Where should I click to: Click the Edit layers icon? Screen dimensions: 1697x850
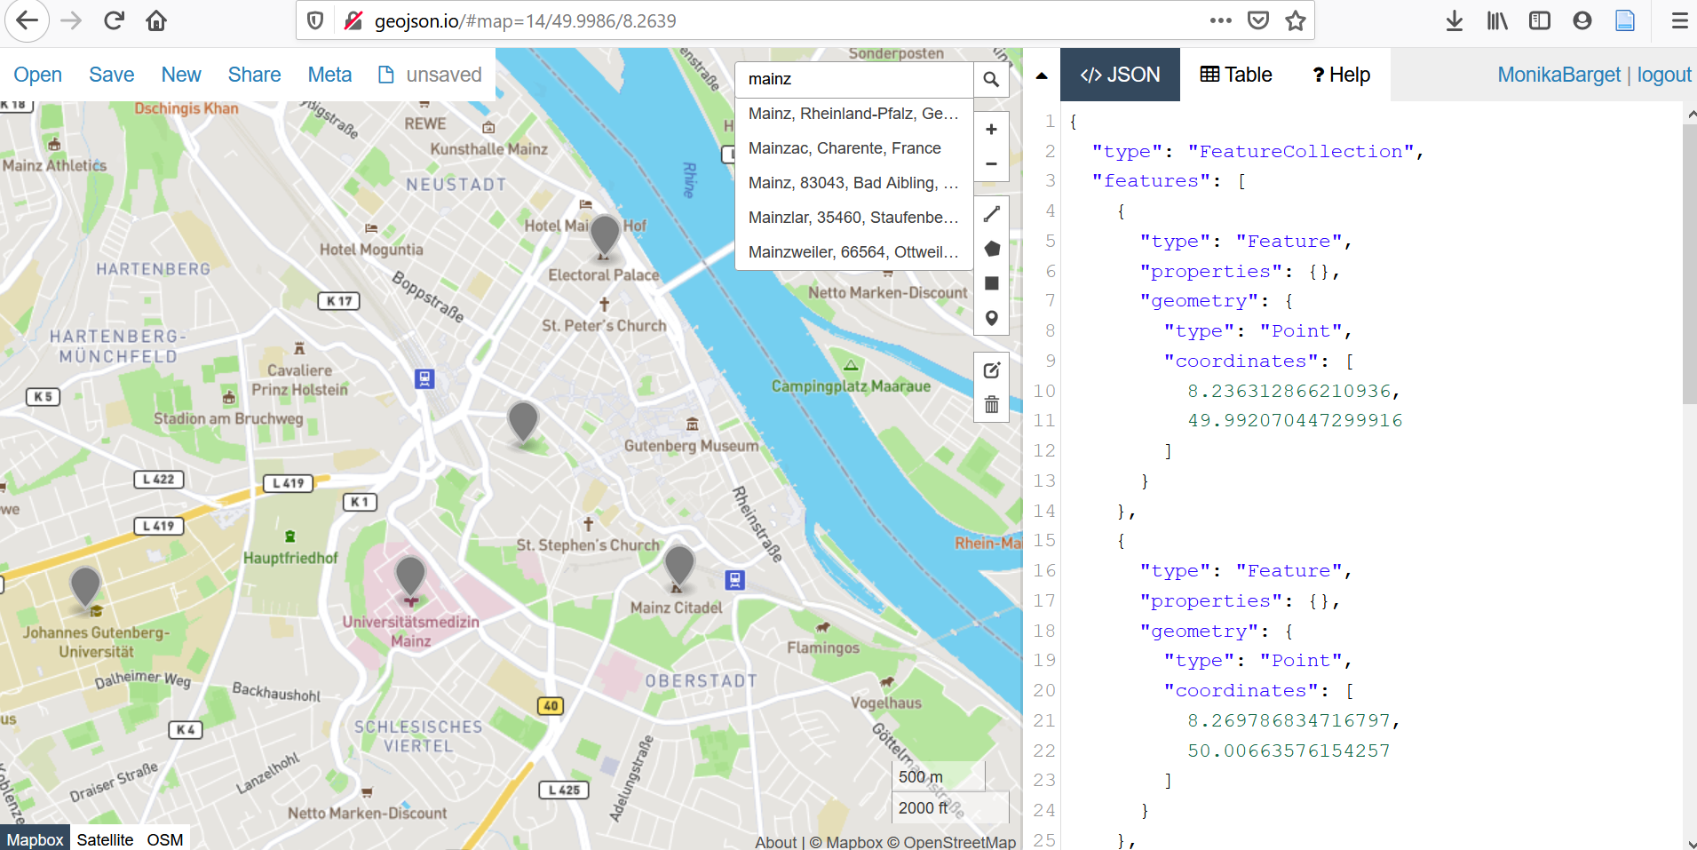click(x=992, y=370)
